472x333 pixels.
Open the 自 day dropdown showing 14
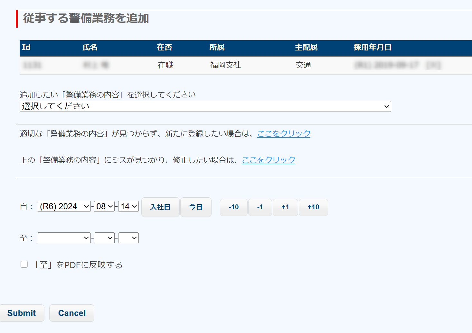tap(128, 206)
